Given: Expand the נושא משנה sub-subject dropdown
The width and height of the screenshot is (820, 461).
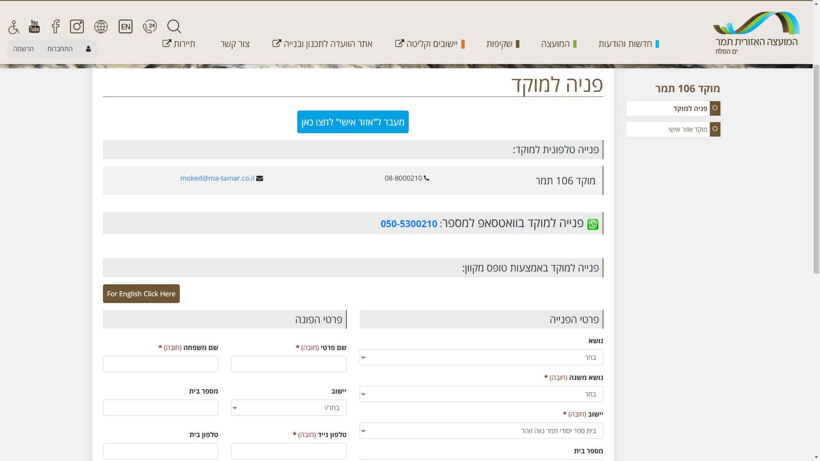Looking at the screenshot, I should 481,394.
